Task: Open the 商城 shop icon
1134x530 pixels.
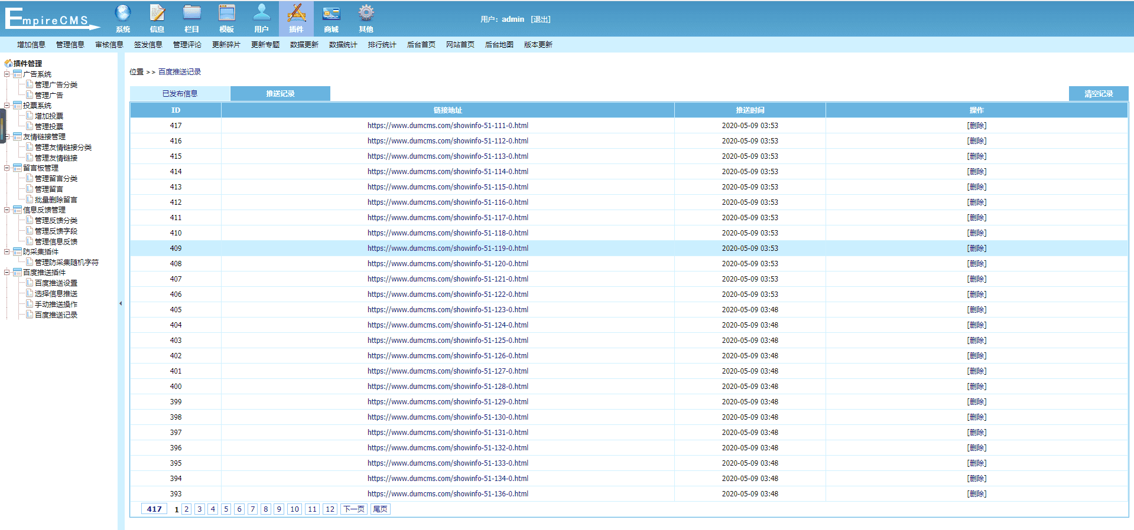Action: (331, 13)
